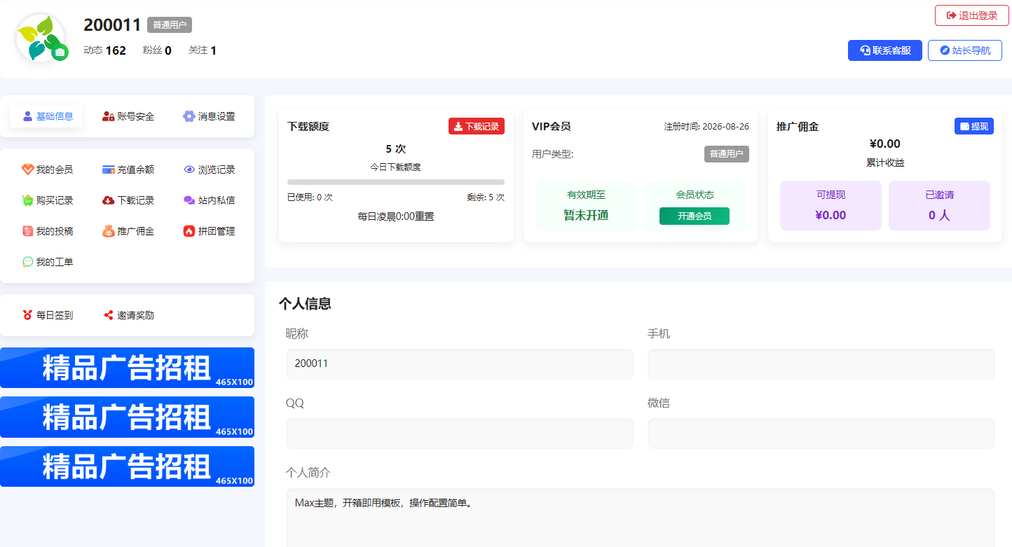Screen dimensions: 1012x547
Task: Click the 昵称 input field
Action: (460, 364)
